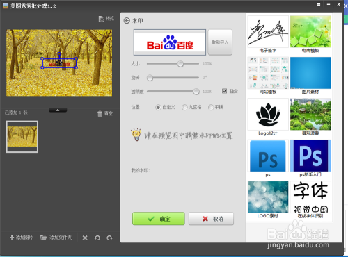Screen dimensions: 348x257
Task: Rotate clockwise with the redo arrow icon
Action: pos(109,238)
